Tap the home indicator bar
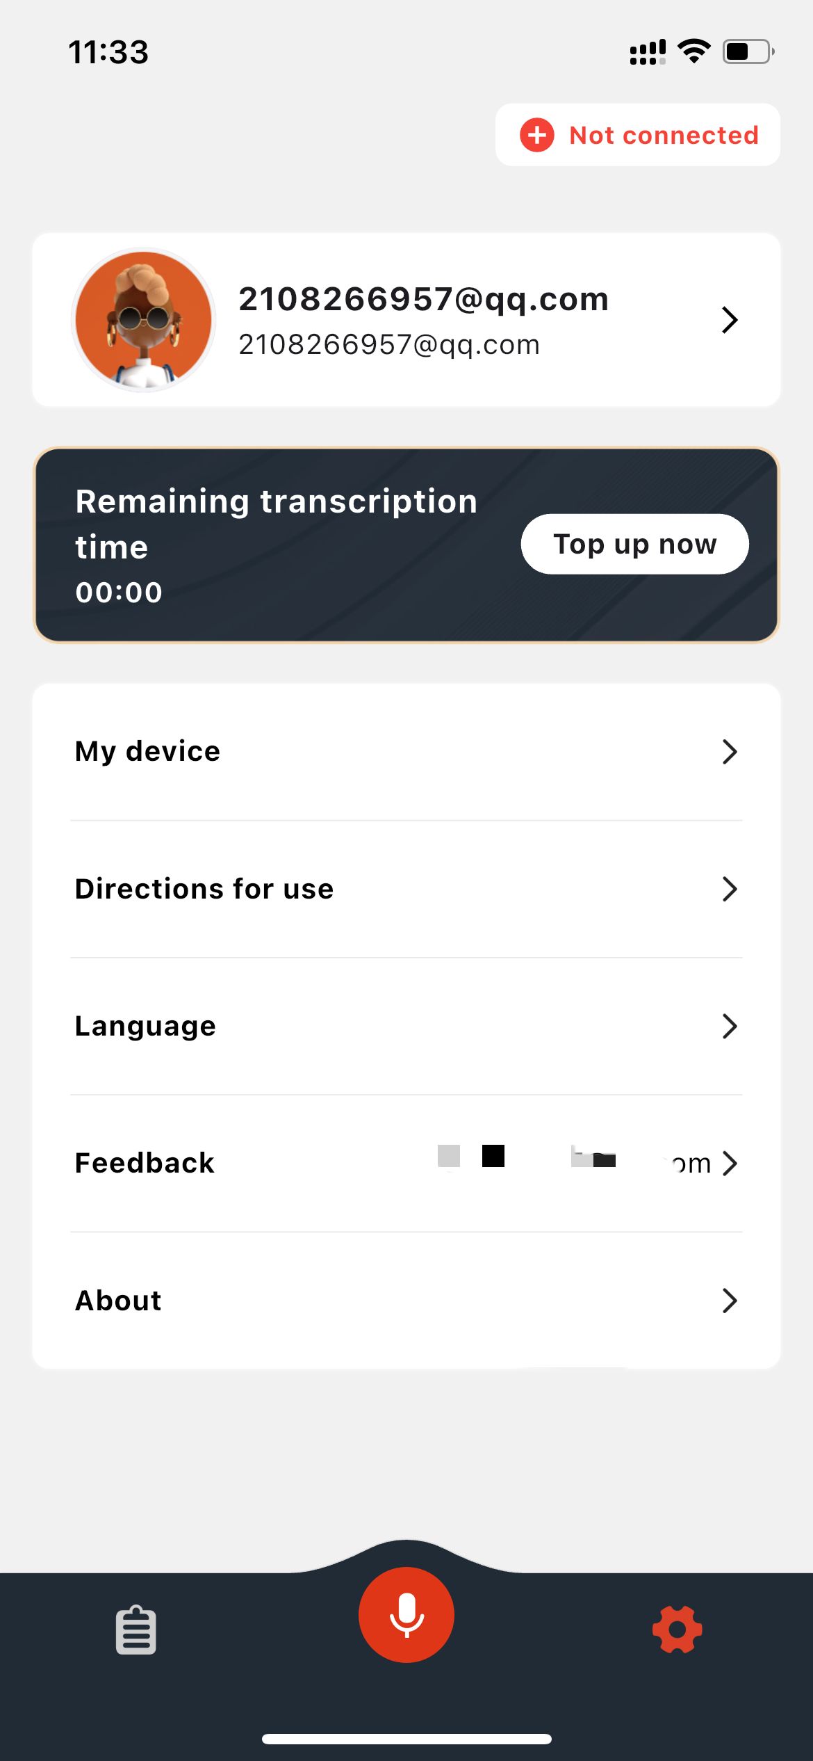Viewport: 813px width, 1761px height. (x=406, y=1739)
